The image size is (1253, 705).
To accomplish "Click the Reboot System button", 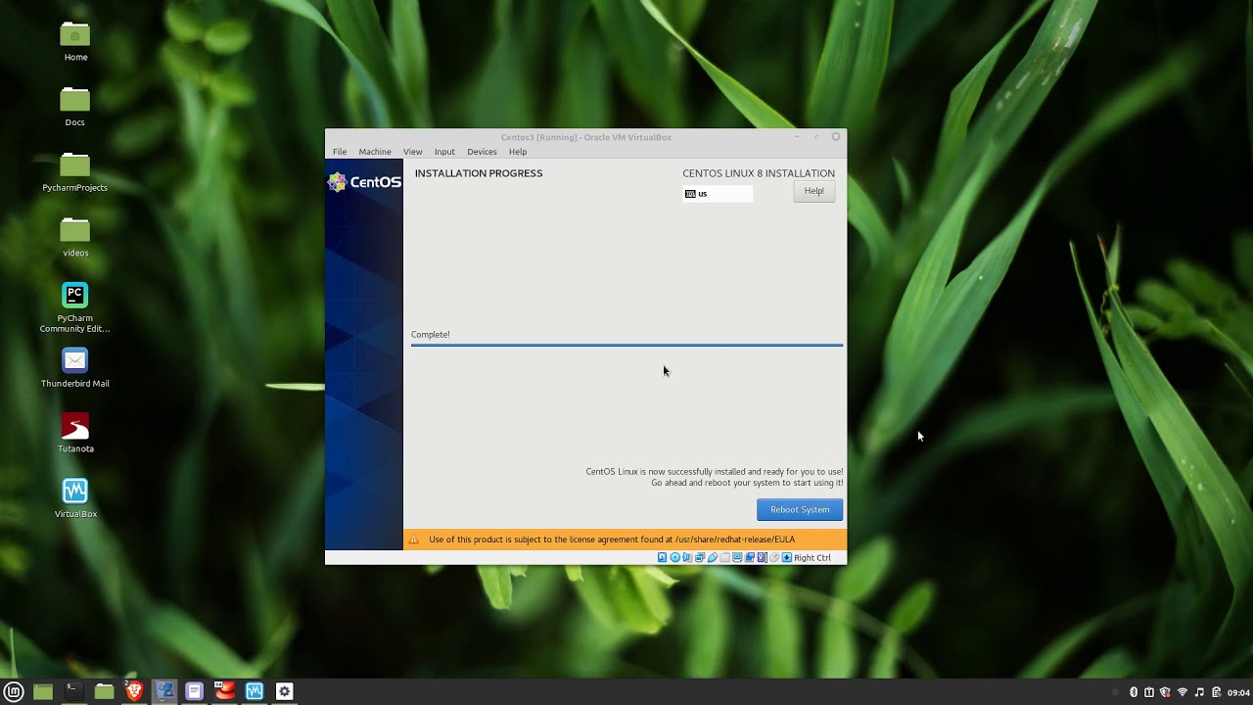I will (x=799, y=509).
